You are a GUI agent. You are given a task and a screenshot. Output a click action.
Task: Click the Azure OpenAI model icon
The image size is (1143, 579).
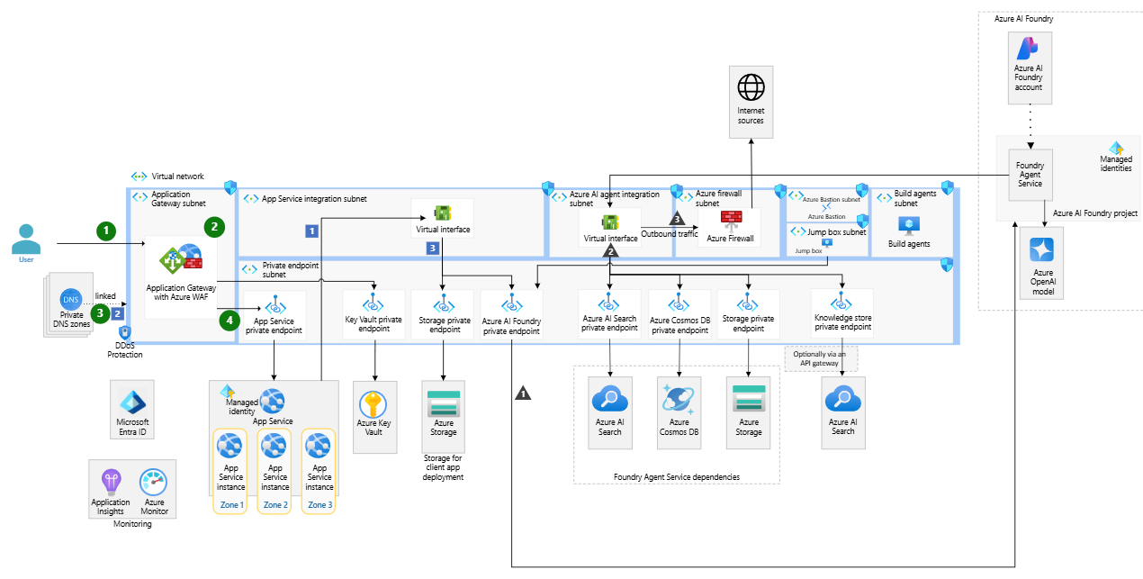[x=1042, y=249]
